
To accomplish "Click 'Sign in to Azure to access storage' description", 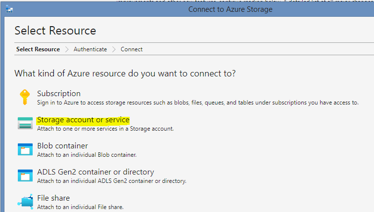I will pos(198,103).
